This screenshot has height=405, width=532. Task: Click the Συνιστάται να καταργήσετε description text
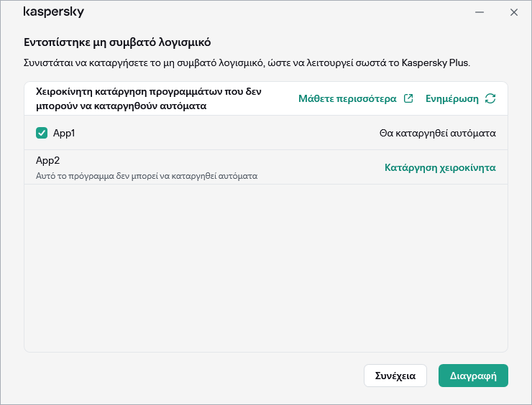[x=247, y=63]
